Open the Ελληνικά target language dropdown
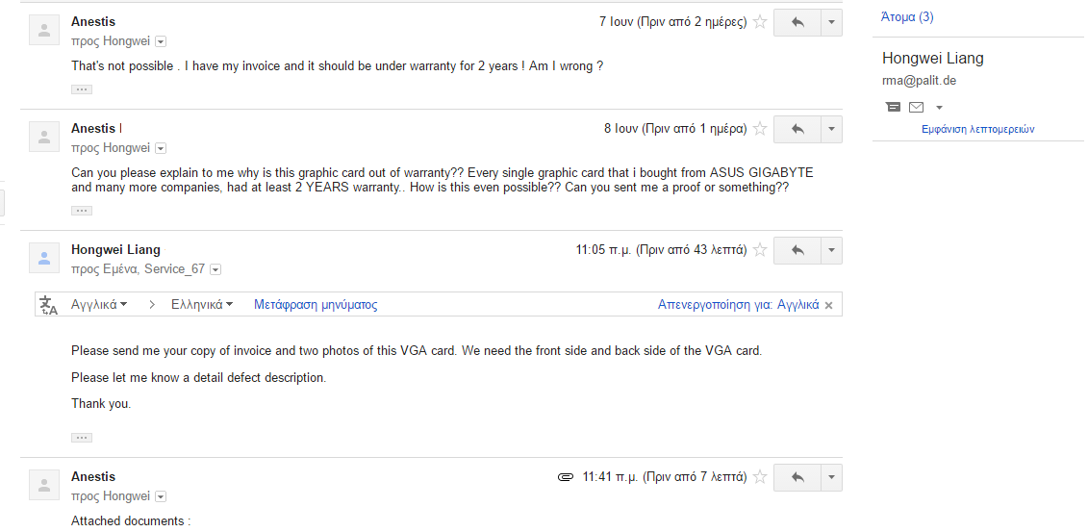 click(x=202, y=305)
